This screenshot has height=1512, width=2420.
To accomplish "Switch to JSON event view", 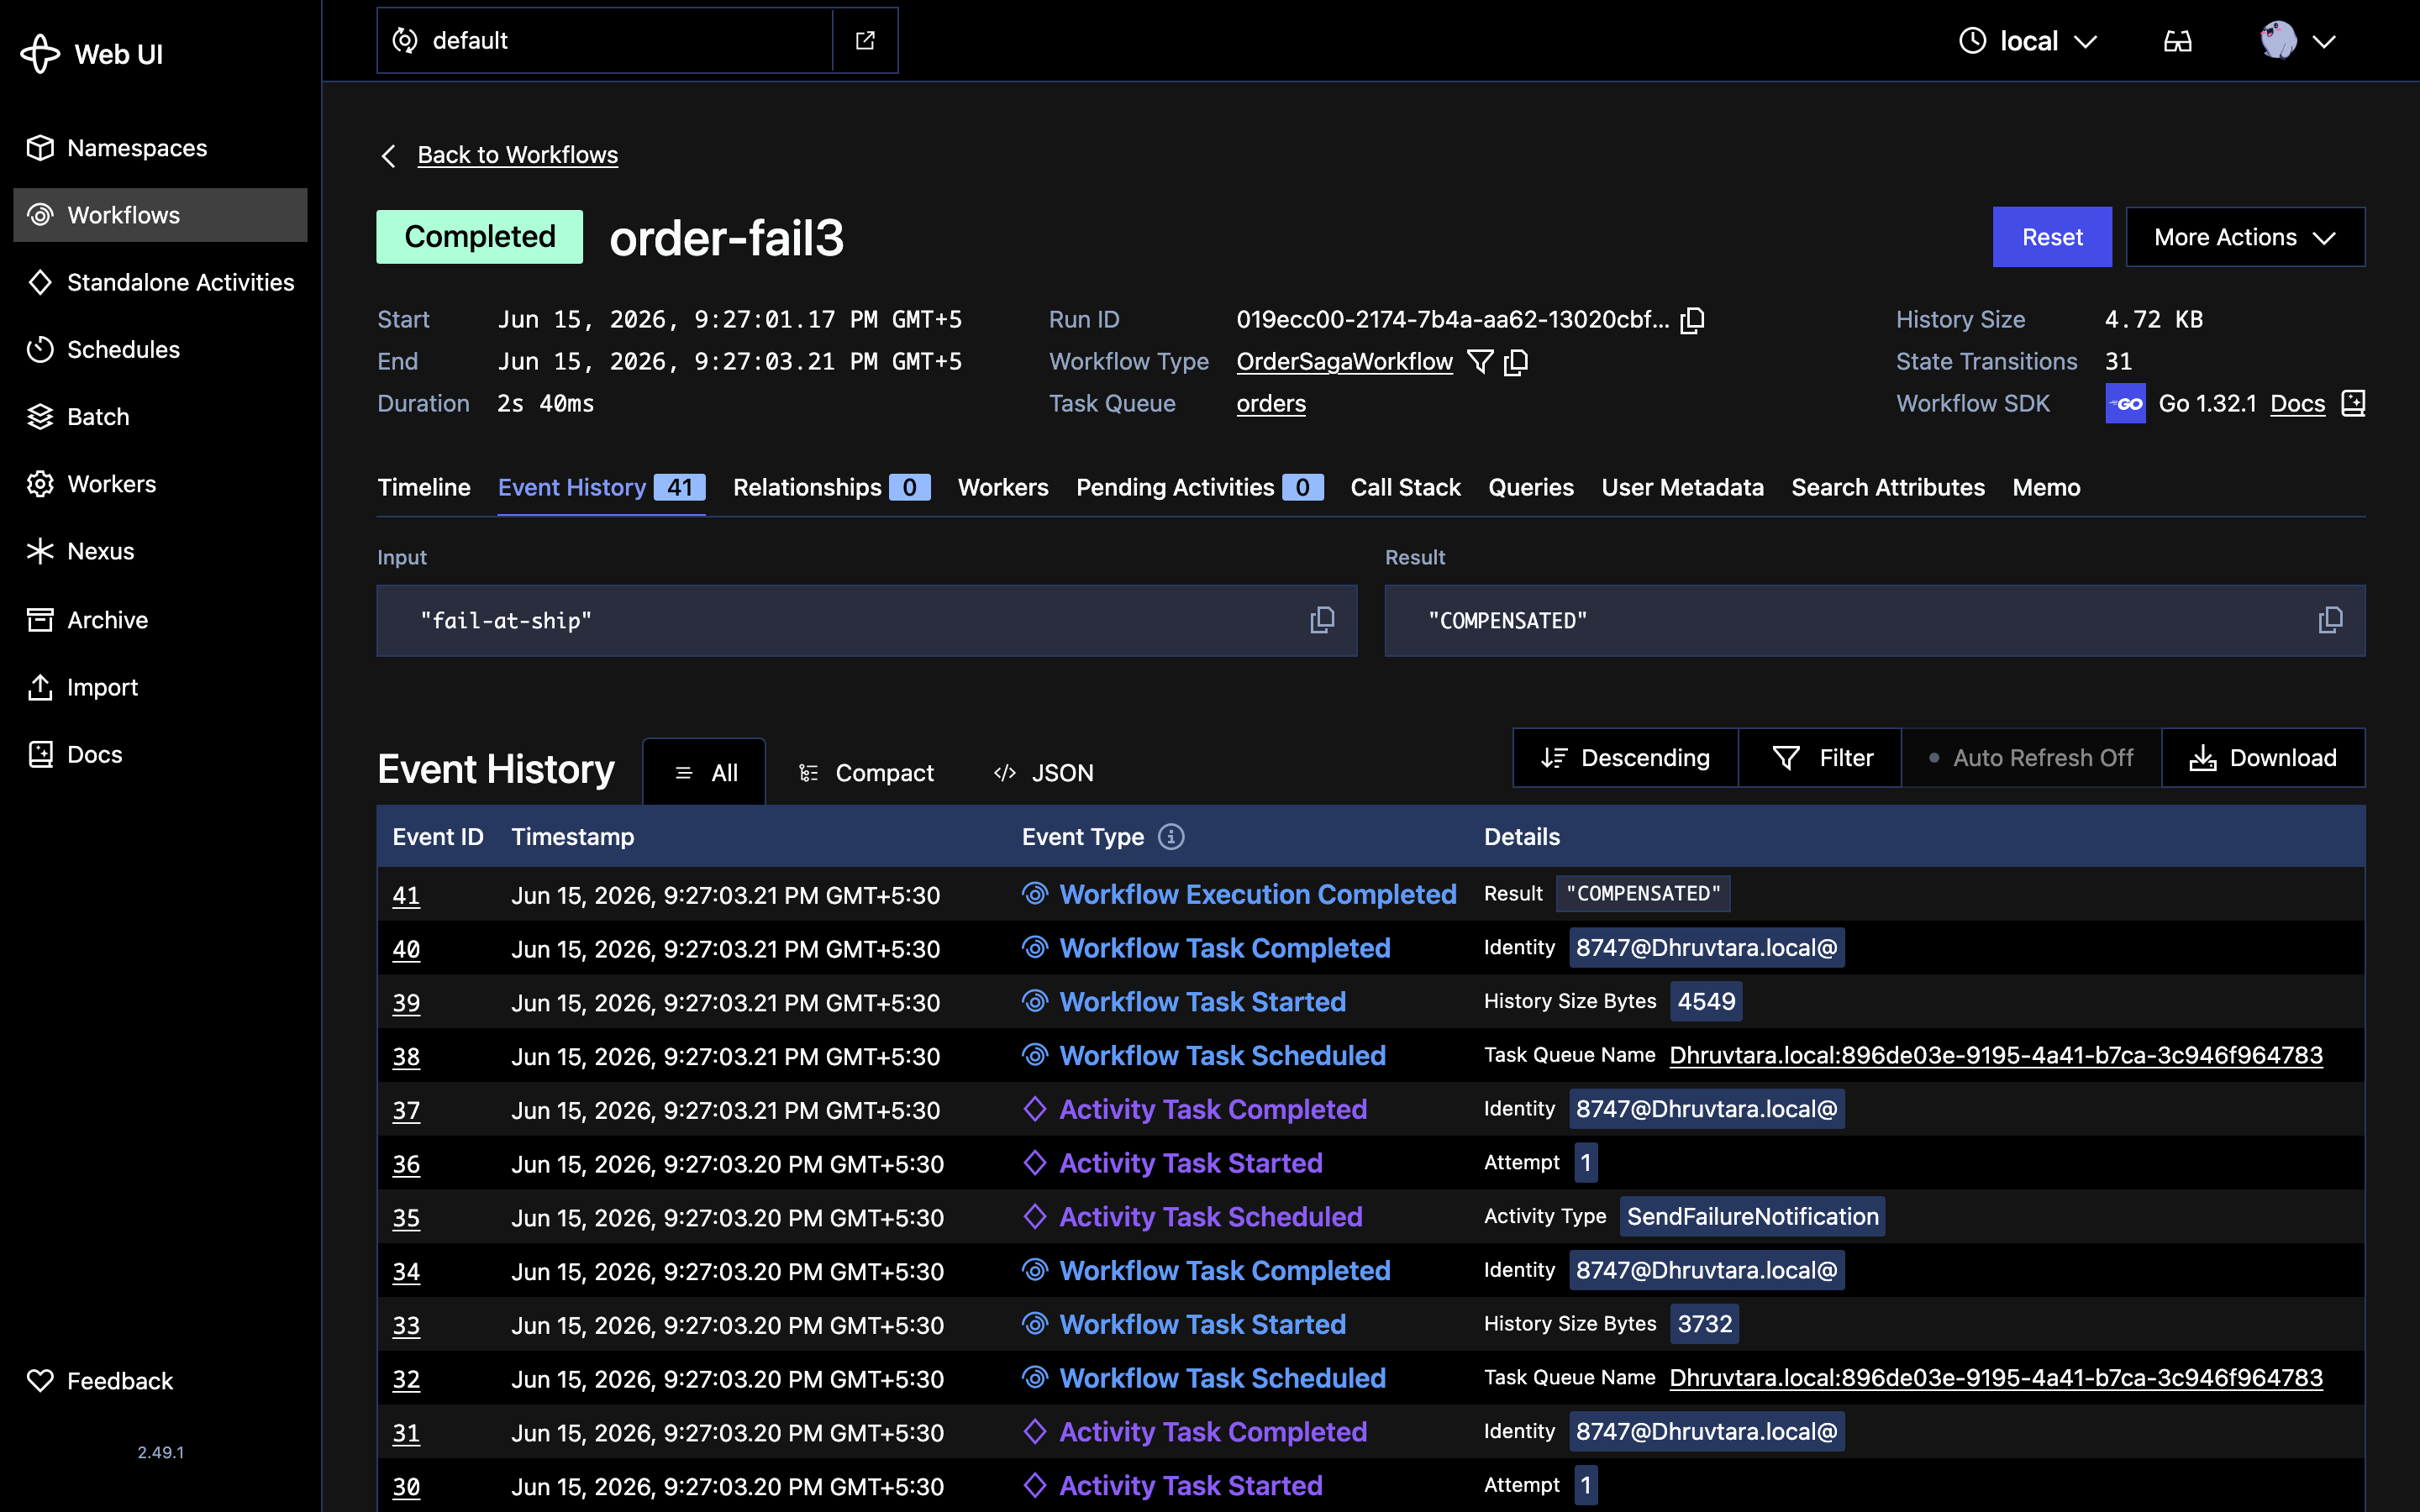I will coord(1044,773).
